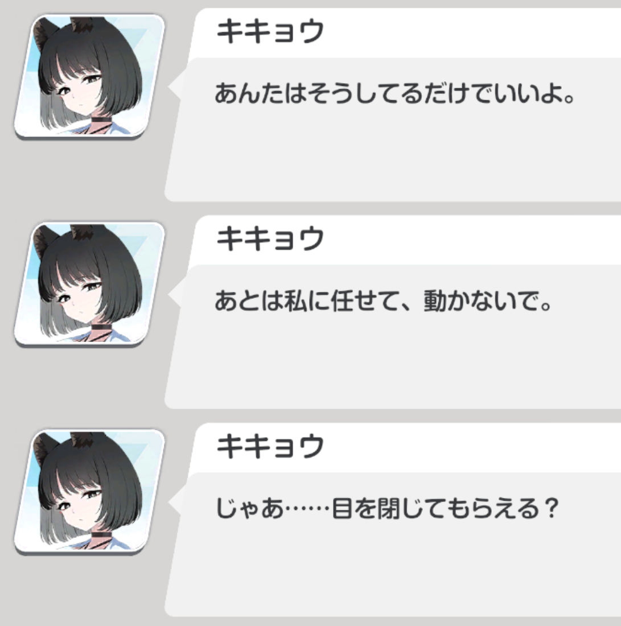Select the message text じゃあ……目を閉じてもらえる？
Screen dimensions: 621x626
[386, 508]
